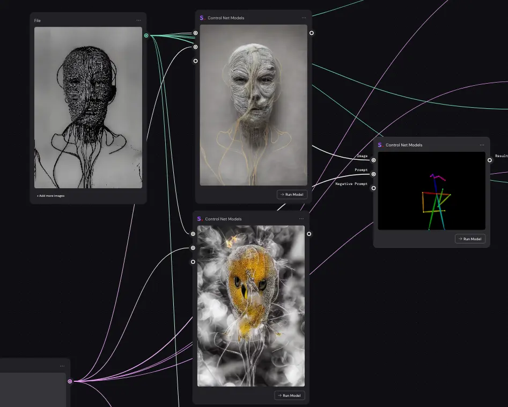Open the three-dot menu of the wired face render node
508x407 pixels.
pos(304,18)
